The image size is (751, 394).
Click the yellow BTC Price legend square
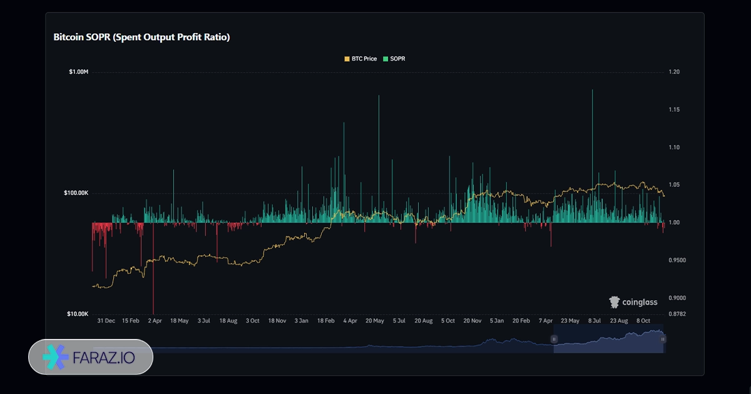(347, 59)
